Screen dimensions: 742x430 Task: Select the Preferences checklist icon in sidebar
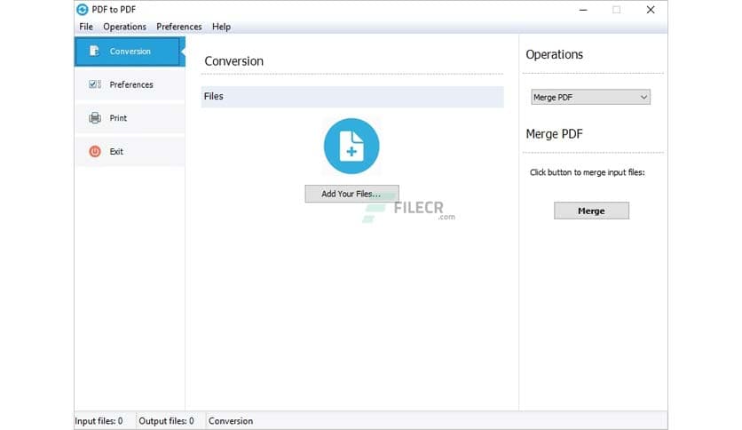coord(95,84)
